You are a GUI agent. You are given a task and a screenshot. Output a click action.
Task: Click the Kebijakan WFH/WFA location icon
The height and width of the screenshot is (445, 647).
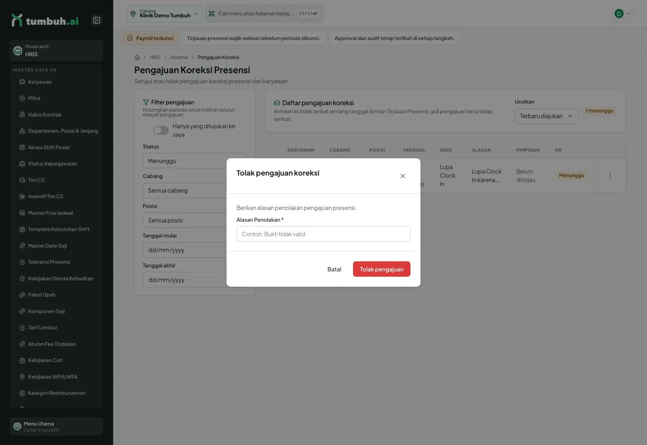(22, 377)
